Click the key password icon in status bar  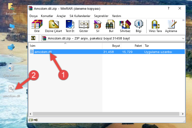[x=35, y=120]
